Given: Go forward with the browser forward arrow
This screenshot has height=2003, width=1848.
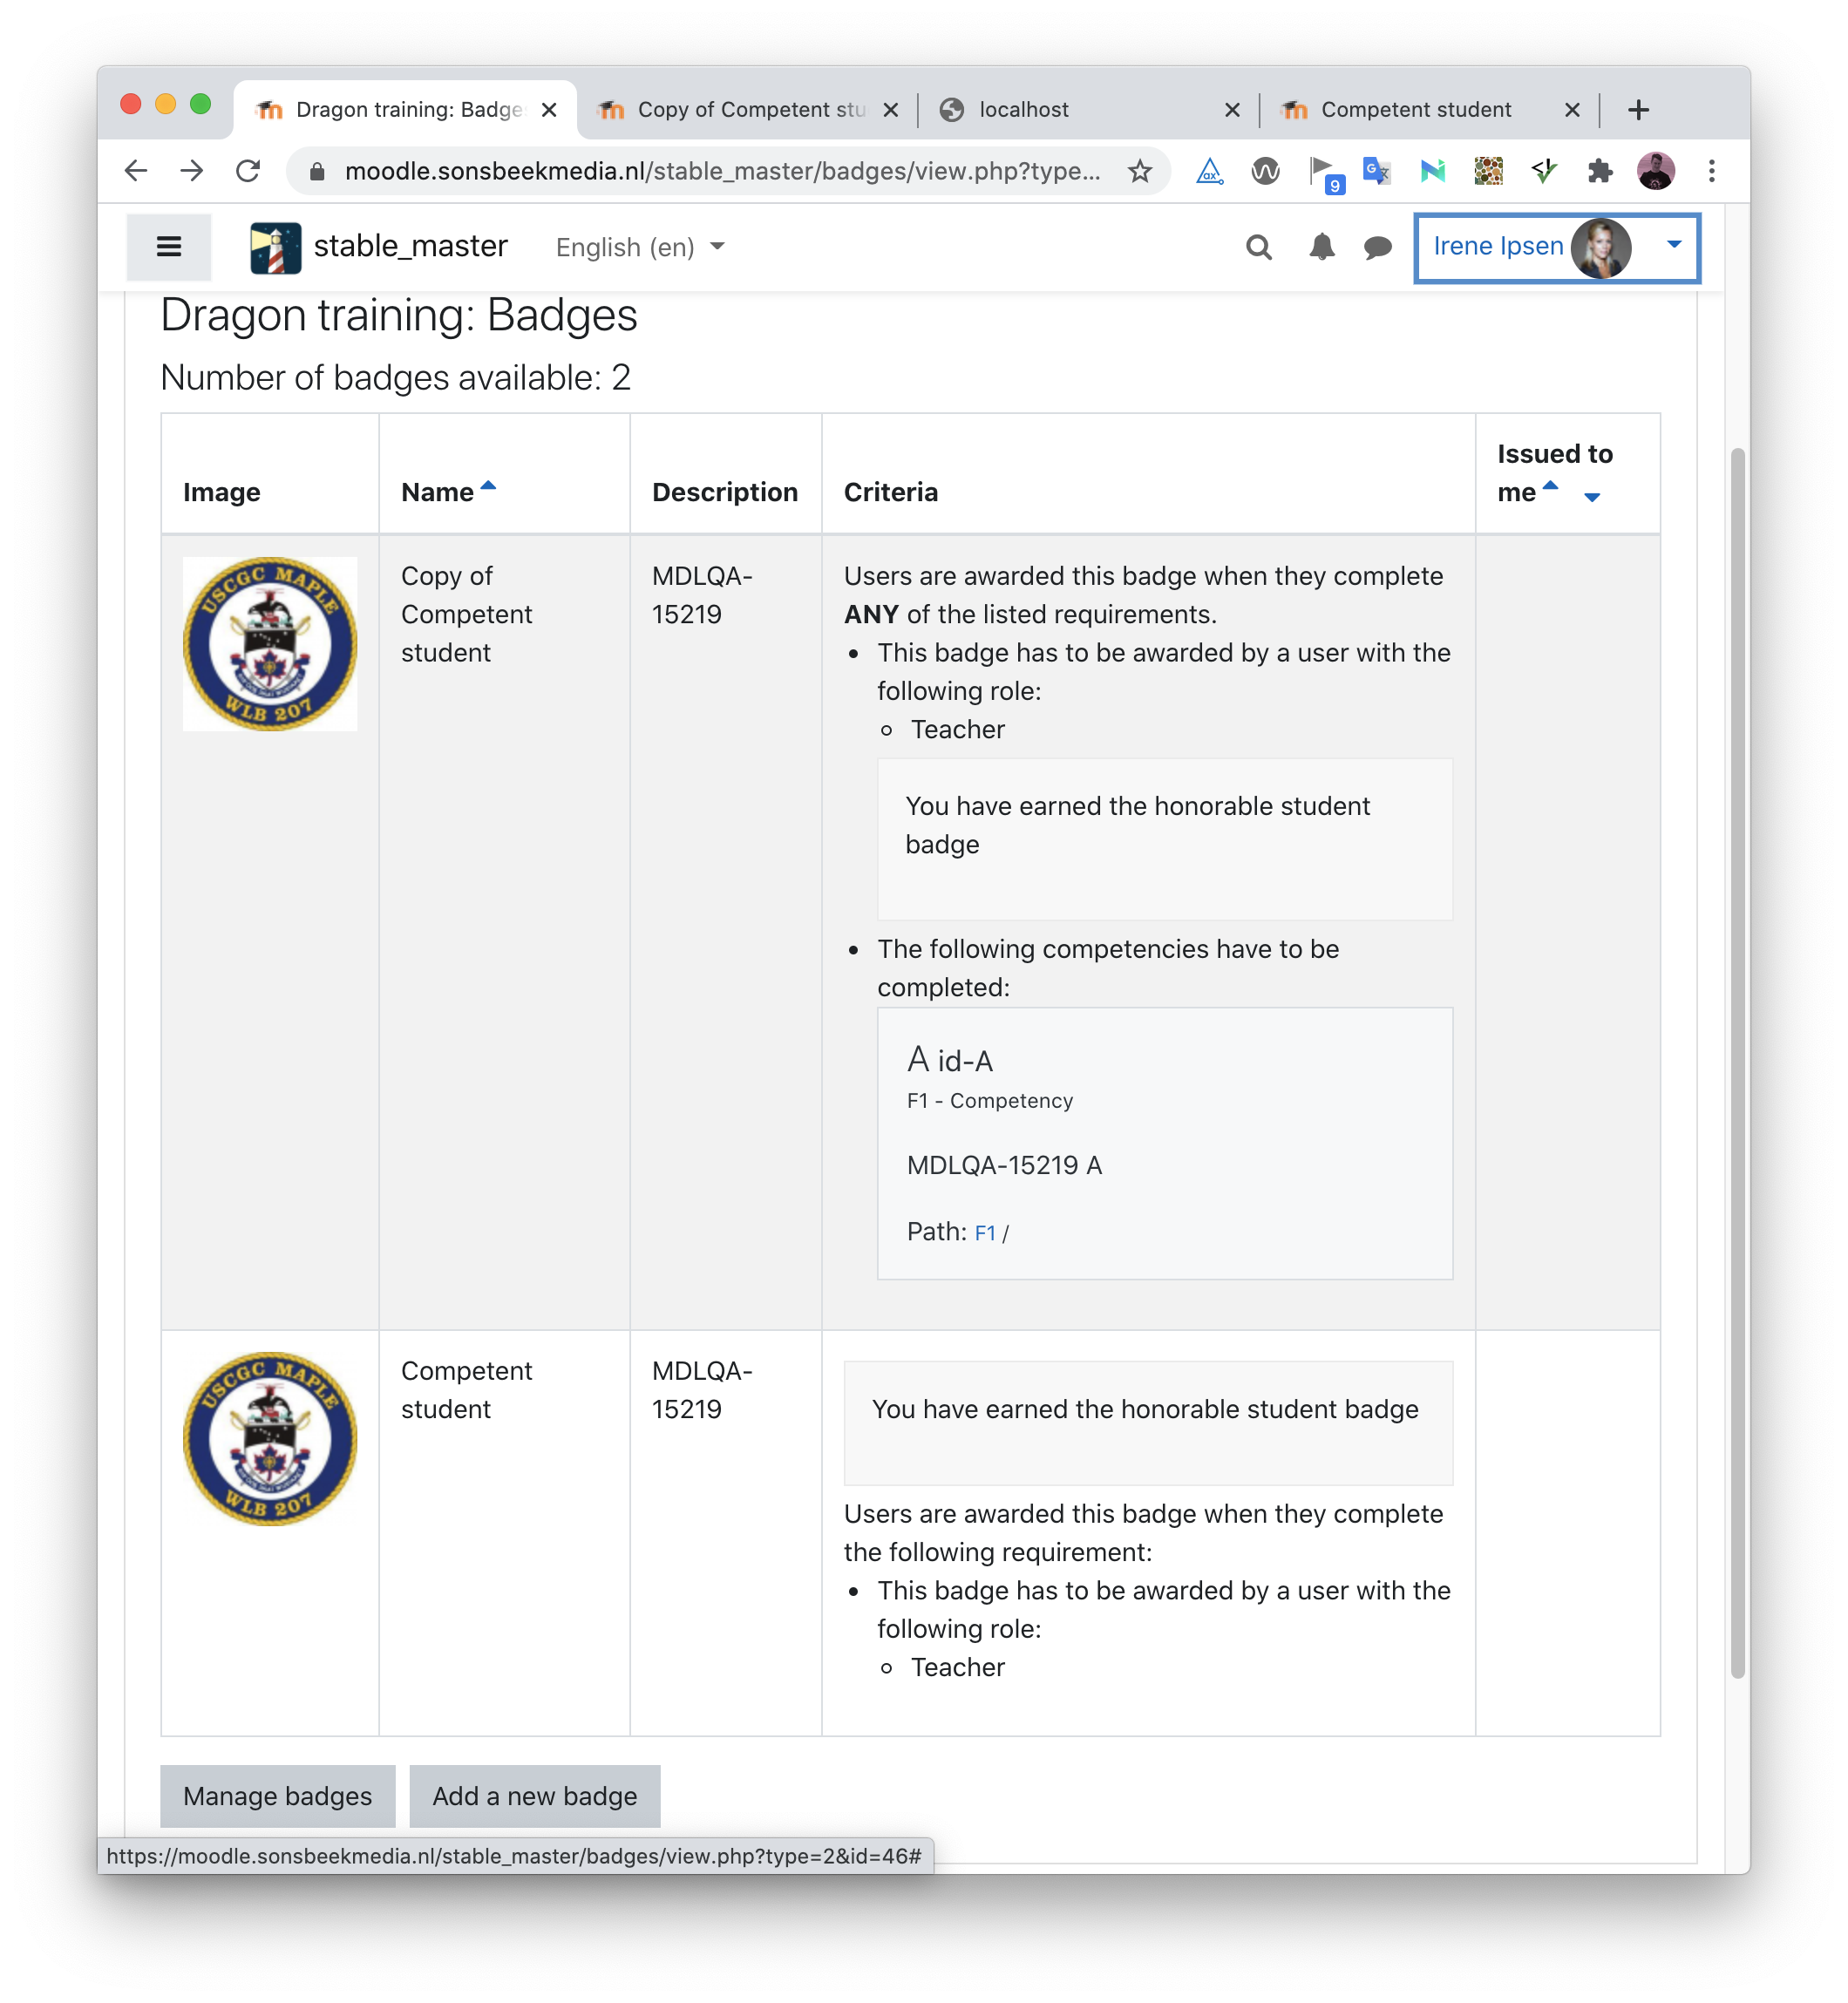Looking at the screenshot, I should tap(192, 171).
